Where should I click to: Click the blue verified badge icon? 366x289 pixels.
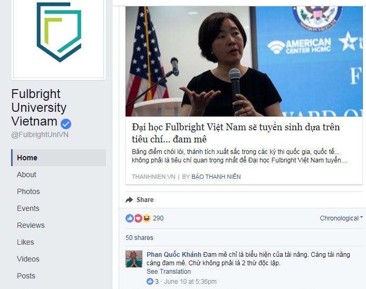(66, 124)
